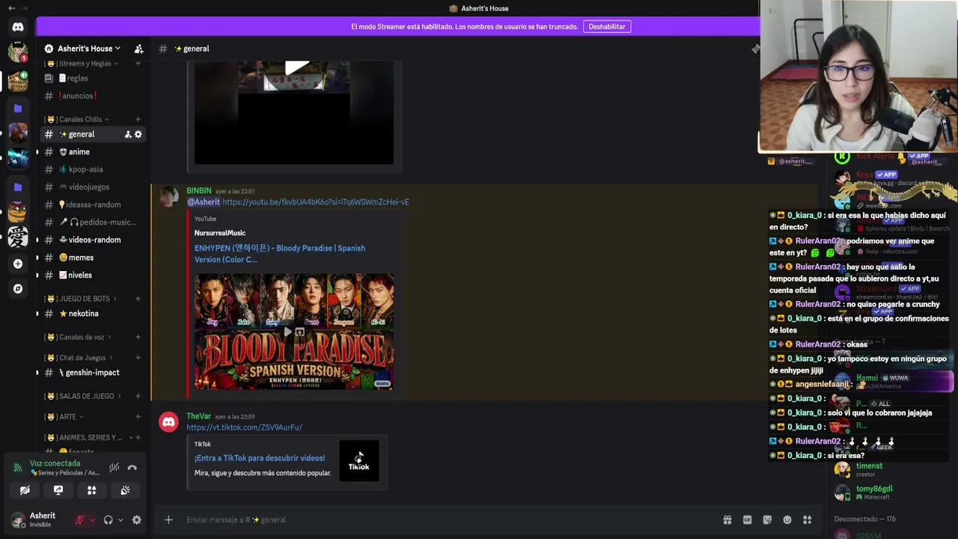Screen dimensions: 958x539
Task: Disconnect from the voice channel
Action: (x=132, y=468)
